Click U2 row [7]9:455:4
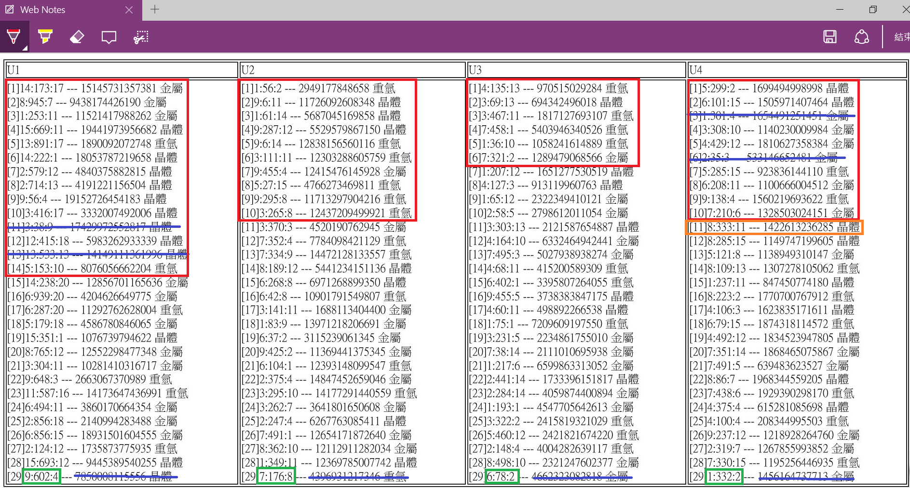The width and height of the screenshot is (910, 488). 324,171
